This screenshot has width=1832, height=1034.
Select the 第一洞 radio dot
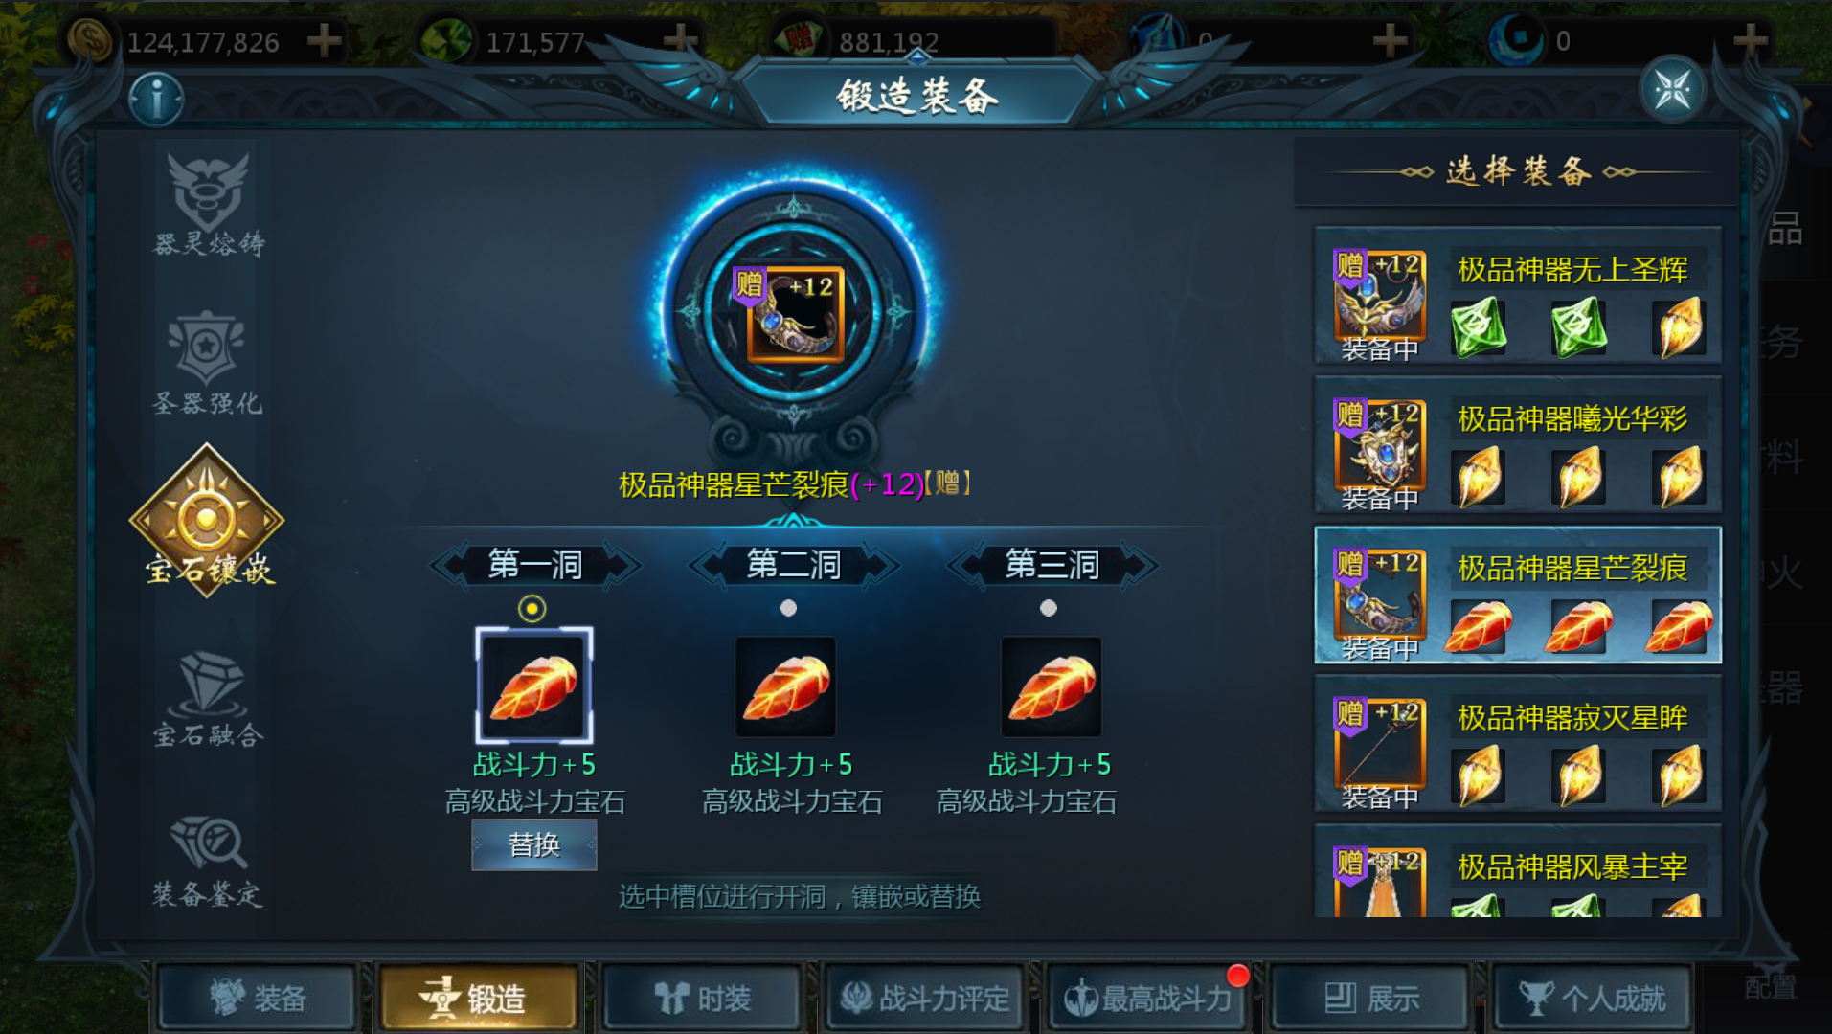point(532,608)
